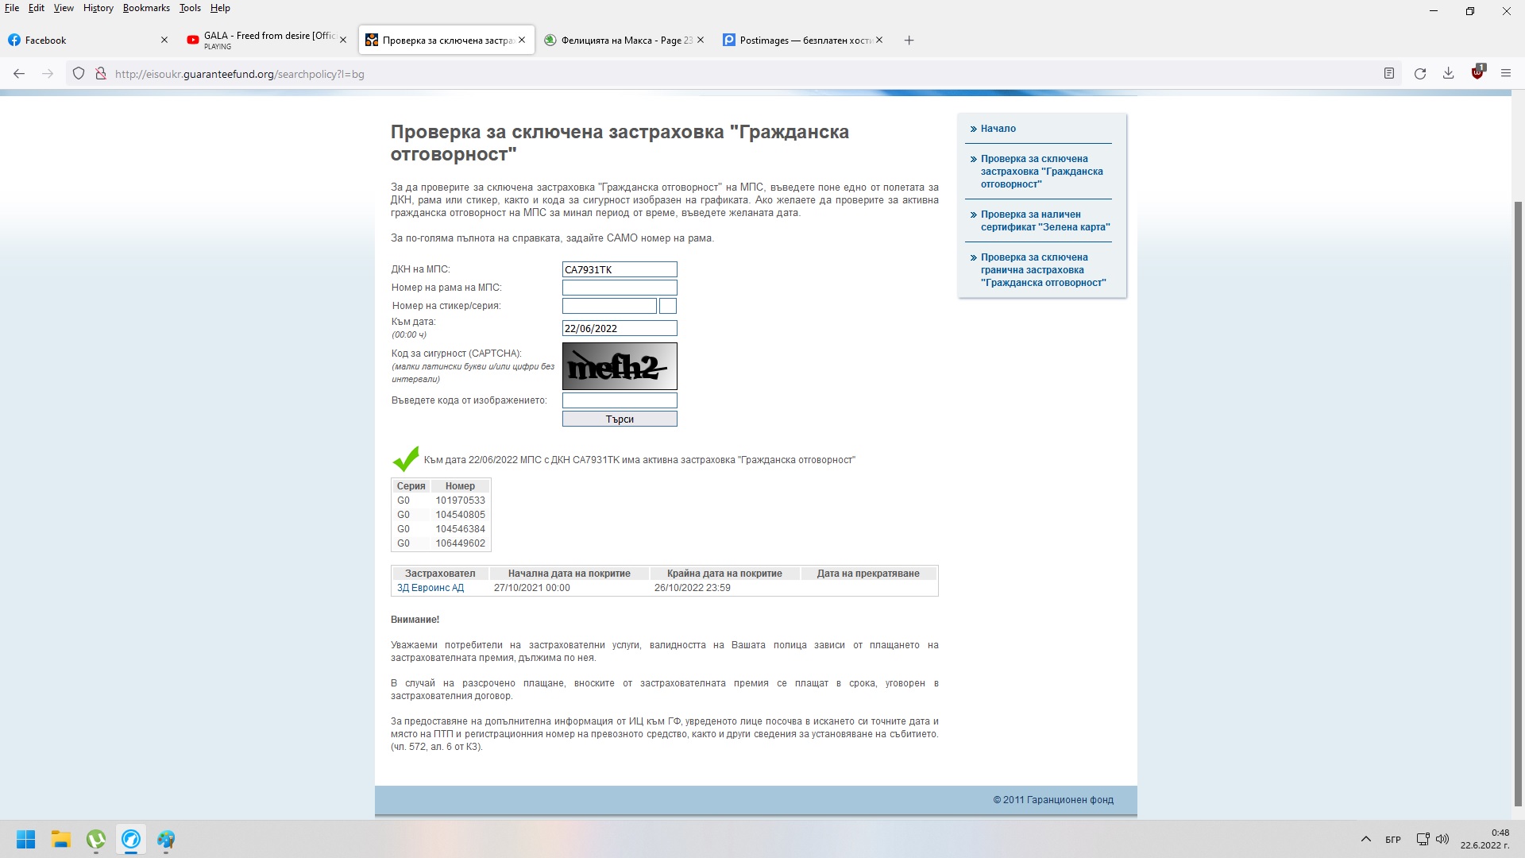Screen dimensions: 1525x858
Task: Click the Начало sidebar link
Action: (998, 129)
